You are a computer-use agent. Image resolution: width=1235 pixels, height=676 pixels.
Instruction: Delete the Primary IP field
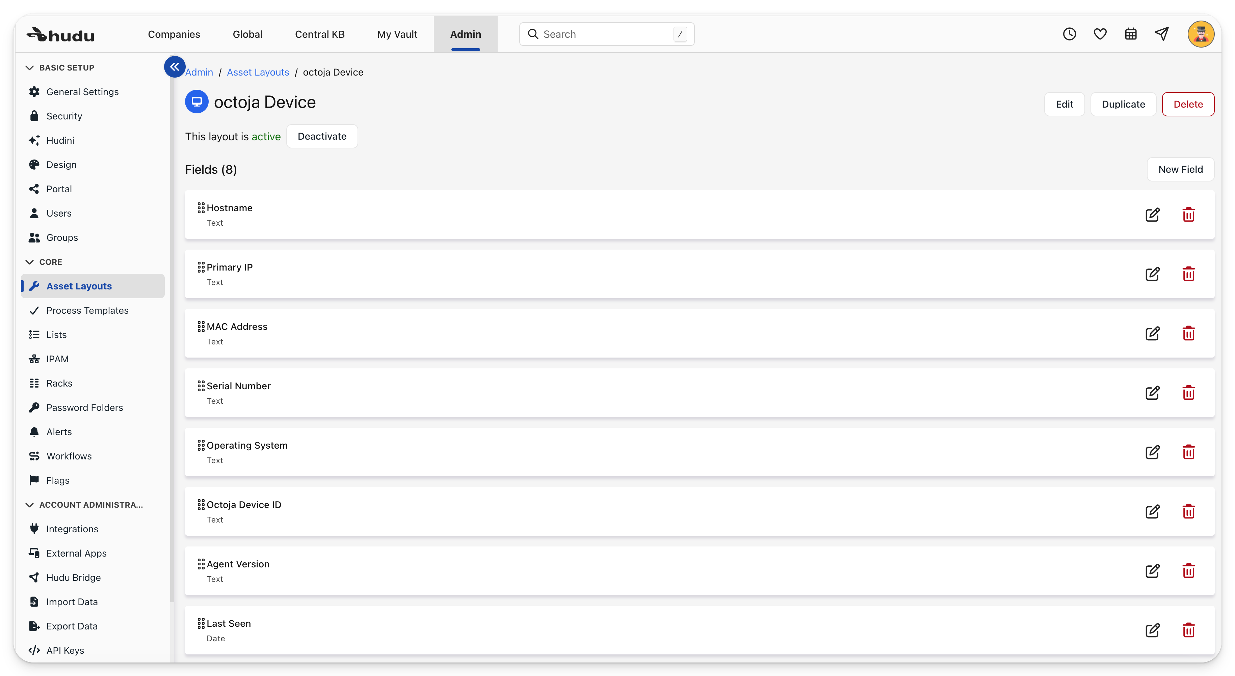coord(1188,274)
